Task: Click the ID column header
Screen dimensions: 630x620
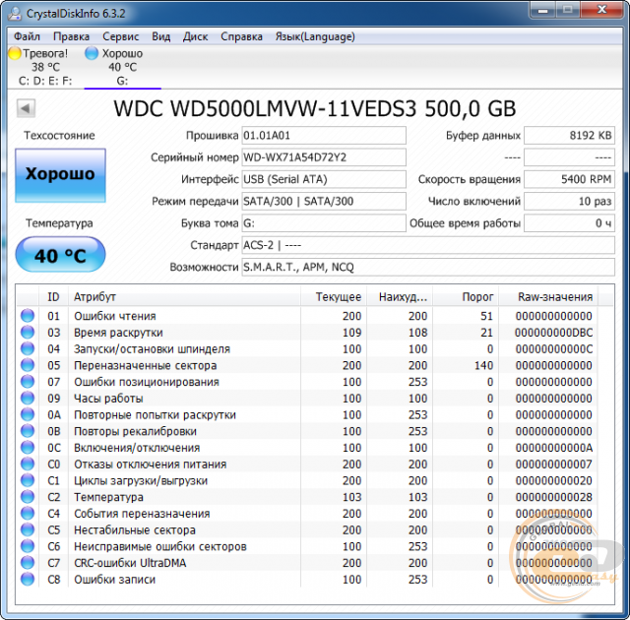Action: pos(53,297)
